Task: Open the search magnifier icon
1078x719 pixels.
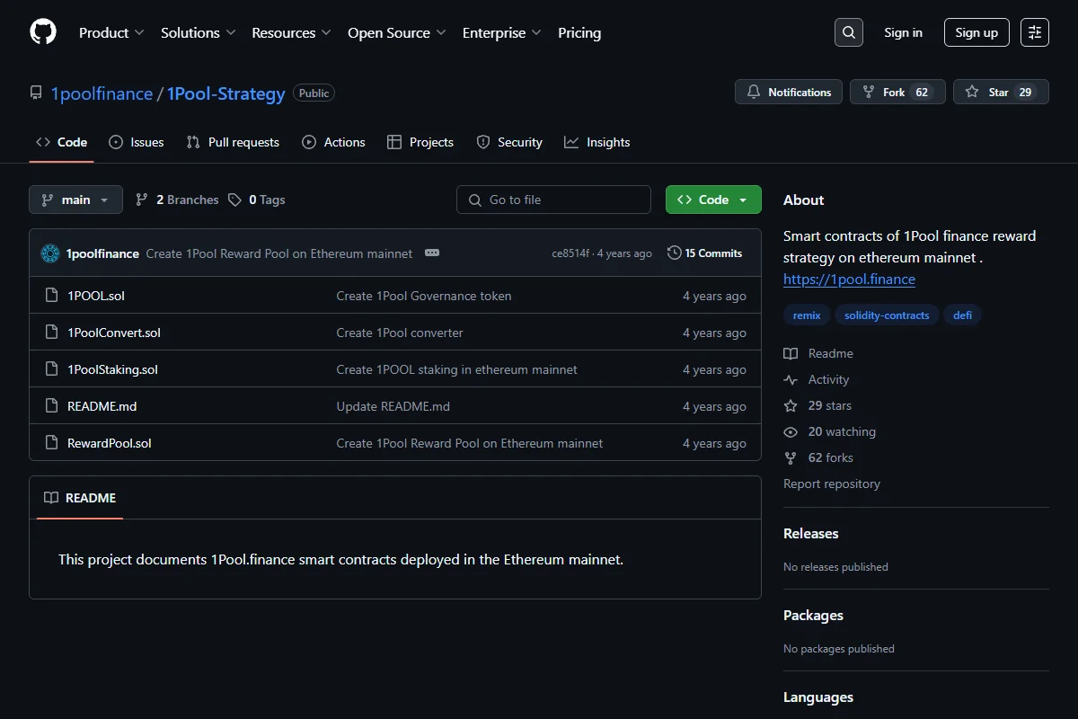Action: (x=849, y=32)
